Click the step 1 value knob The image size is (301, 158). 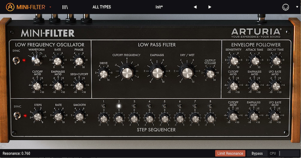coord(104,119)
